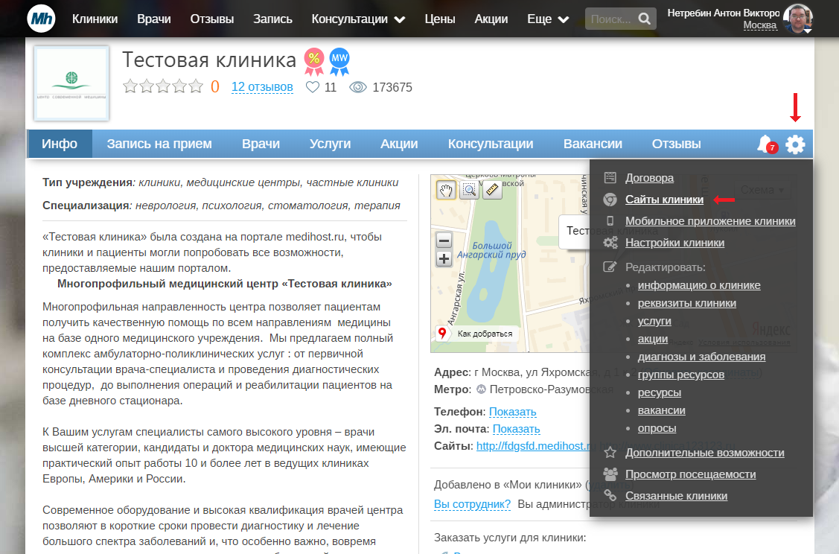Viewport: 839px width, 554px height.
Task: Click the phone icon for mobile app
Action: [x=610, y=220]
